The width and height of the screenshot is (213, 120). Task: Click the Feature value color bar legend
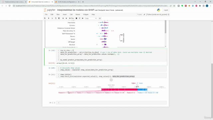(120, 38)
